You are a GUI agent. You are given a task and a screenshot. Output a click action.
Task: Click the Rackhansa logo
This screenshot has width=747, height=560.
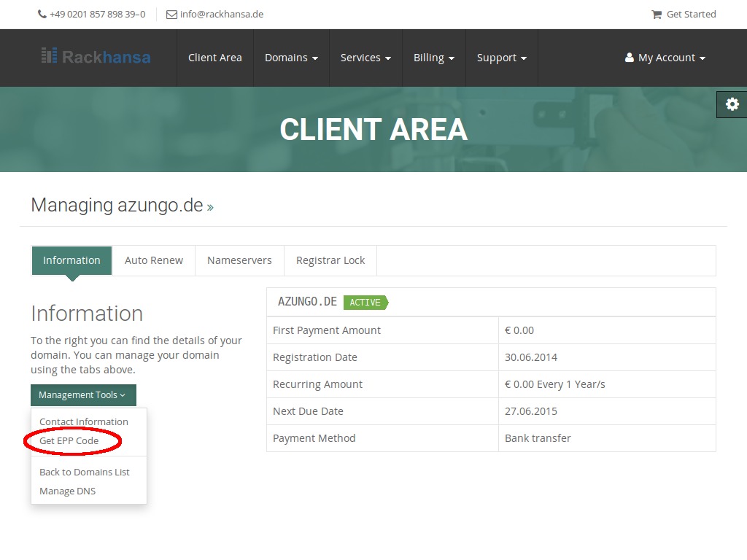tap(96, 57)
